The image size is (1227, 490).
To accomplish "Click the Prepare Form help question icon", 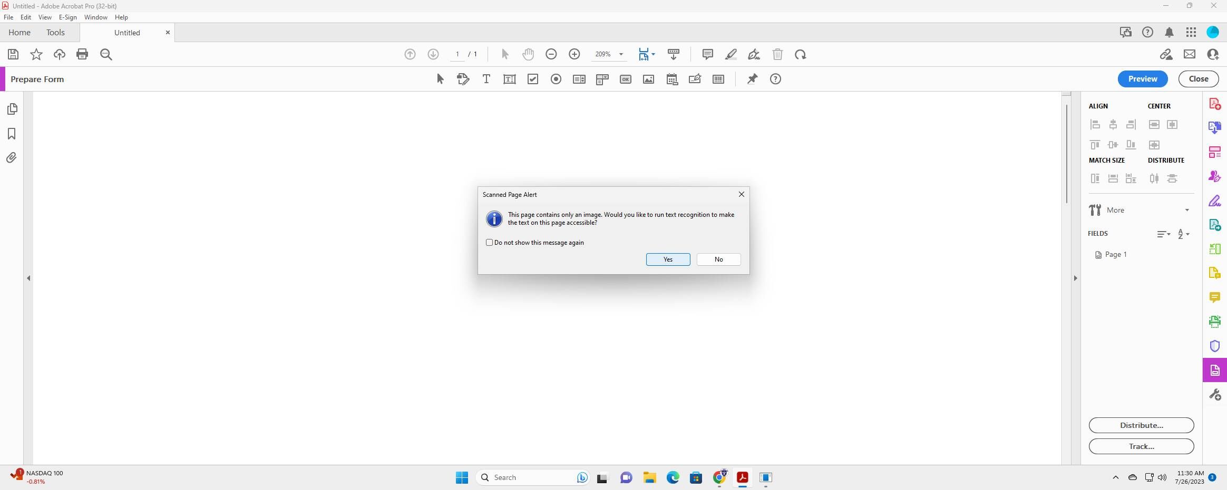I will (x=775, y=79).
